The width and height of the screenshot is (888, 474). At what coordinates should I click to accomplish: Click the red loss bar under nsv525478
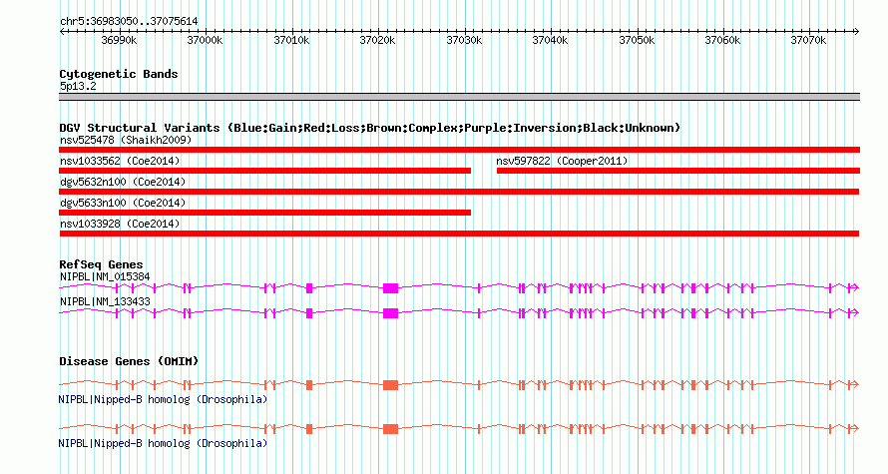click(459, 150)
